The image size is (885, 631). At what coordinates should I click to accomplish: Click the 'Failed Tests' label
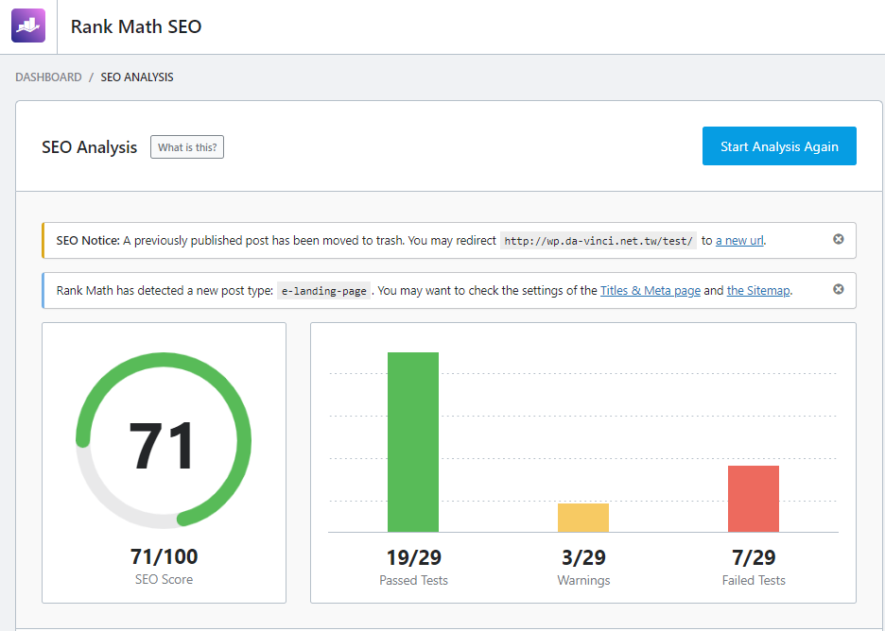tap(754, 580)
